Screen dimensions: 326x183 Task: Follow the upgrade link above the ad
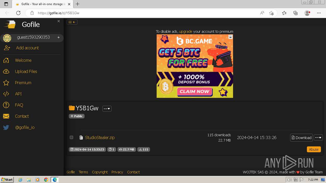[x=186, y=32]
